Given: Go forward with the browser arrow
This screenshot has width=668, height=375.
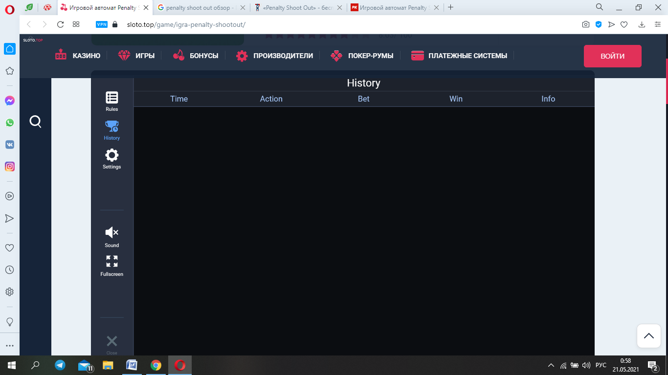Looking at the screenshot, I should [45, 24].
